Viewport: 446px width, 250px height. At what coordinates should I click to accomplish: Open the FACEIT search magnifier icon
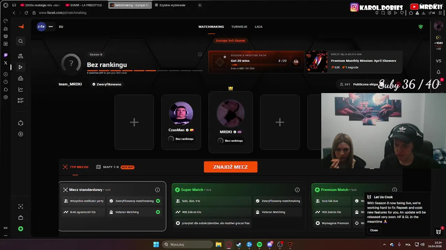pyautogui.click(x=21, y=41)
